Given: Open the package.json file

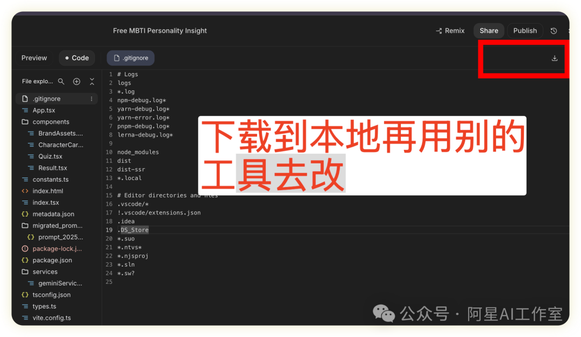Looking at the screenshot, I should pos(52,260).
